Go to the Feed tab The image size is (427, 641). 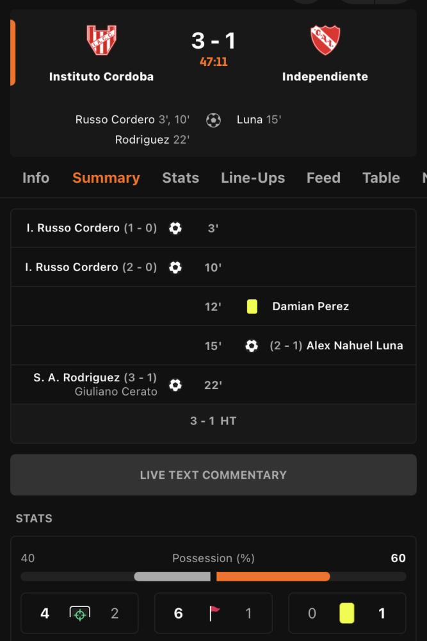pyautogui.click(x=323, y=178)
